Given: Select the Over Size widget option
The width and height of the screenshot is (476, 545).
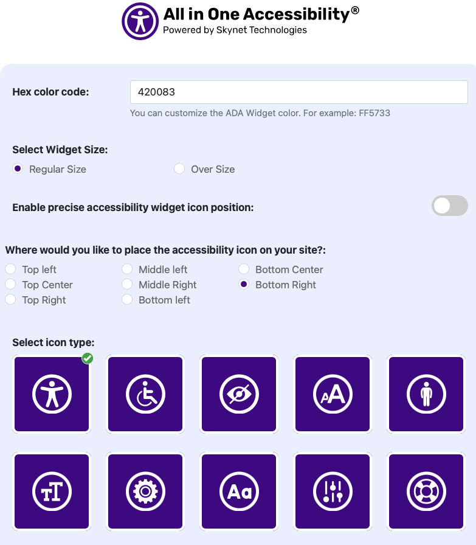Looking at the screenshot, I should click(179, 168).
